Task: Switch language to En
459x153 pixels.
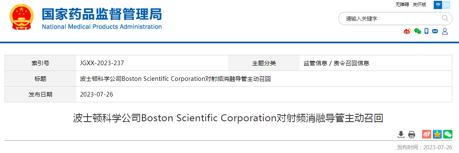Action: click(446, 5)
